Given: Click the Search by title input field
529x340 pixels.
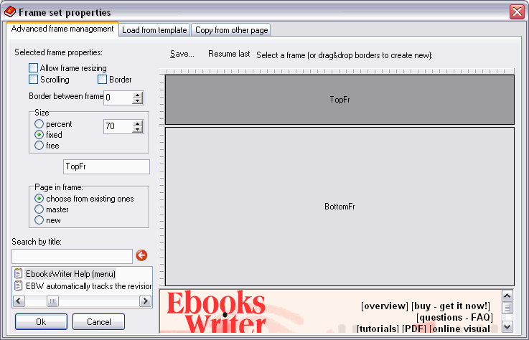Looking at the screenshot, I should click(x=72, y=256).
